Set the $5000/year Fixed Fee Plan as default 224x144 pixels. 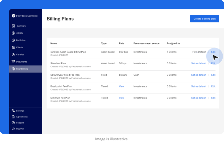[199, 75]
